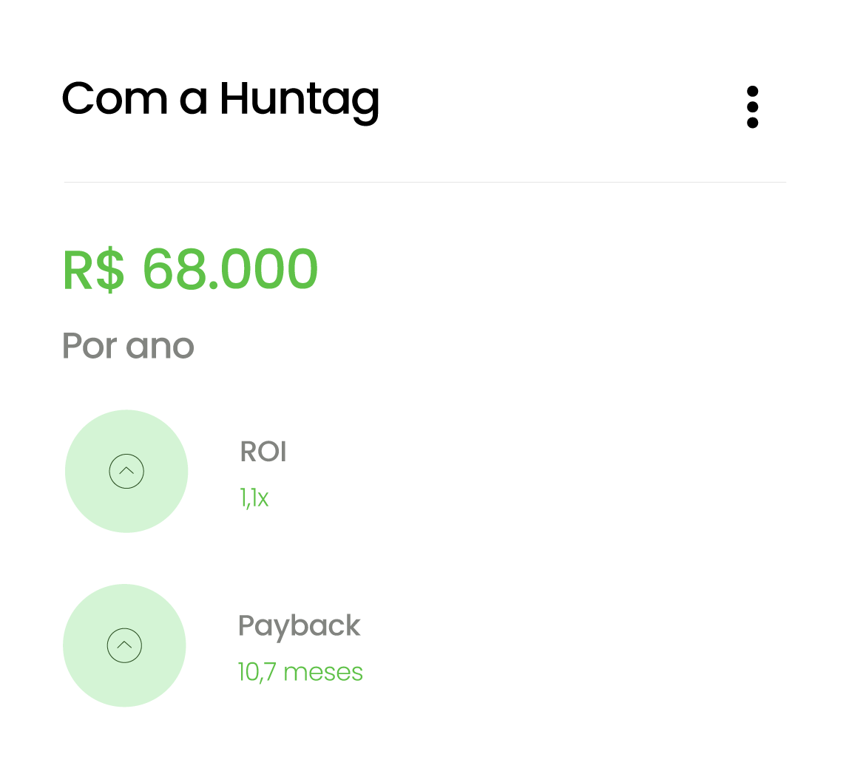Image resolution: width=849 pixels, height=771 pixels.
Task: Click the word "Com" in the title
Action: 115,99
